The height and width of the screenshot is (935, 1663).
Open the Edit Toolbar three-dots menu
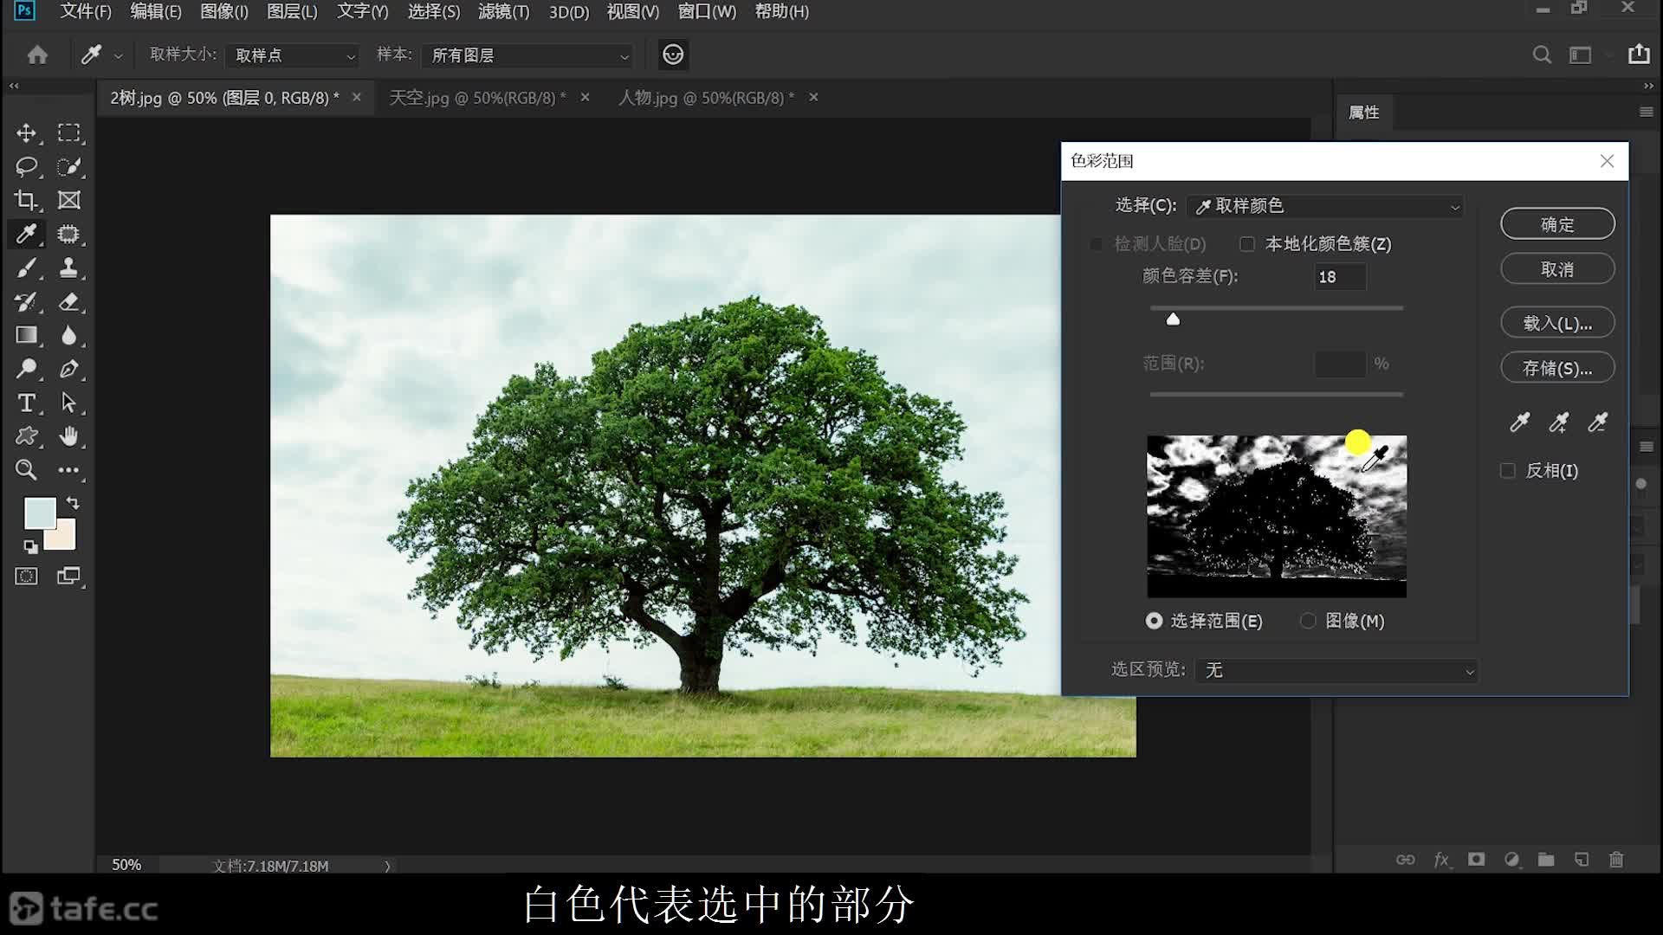pyautogui.click(x=68, y=470)
